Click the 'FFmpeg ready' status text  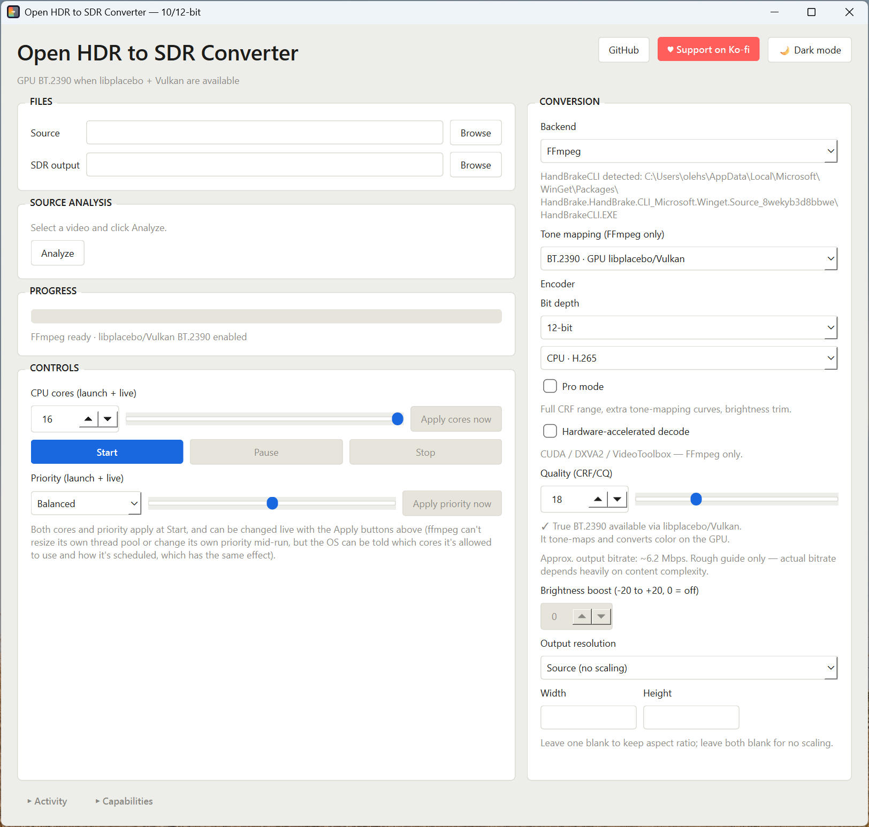click(139, 337)
